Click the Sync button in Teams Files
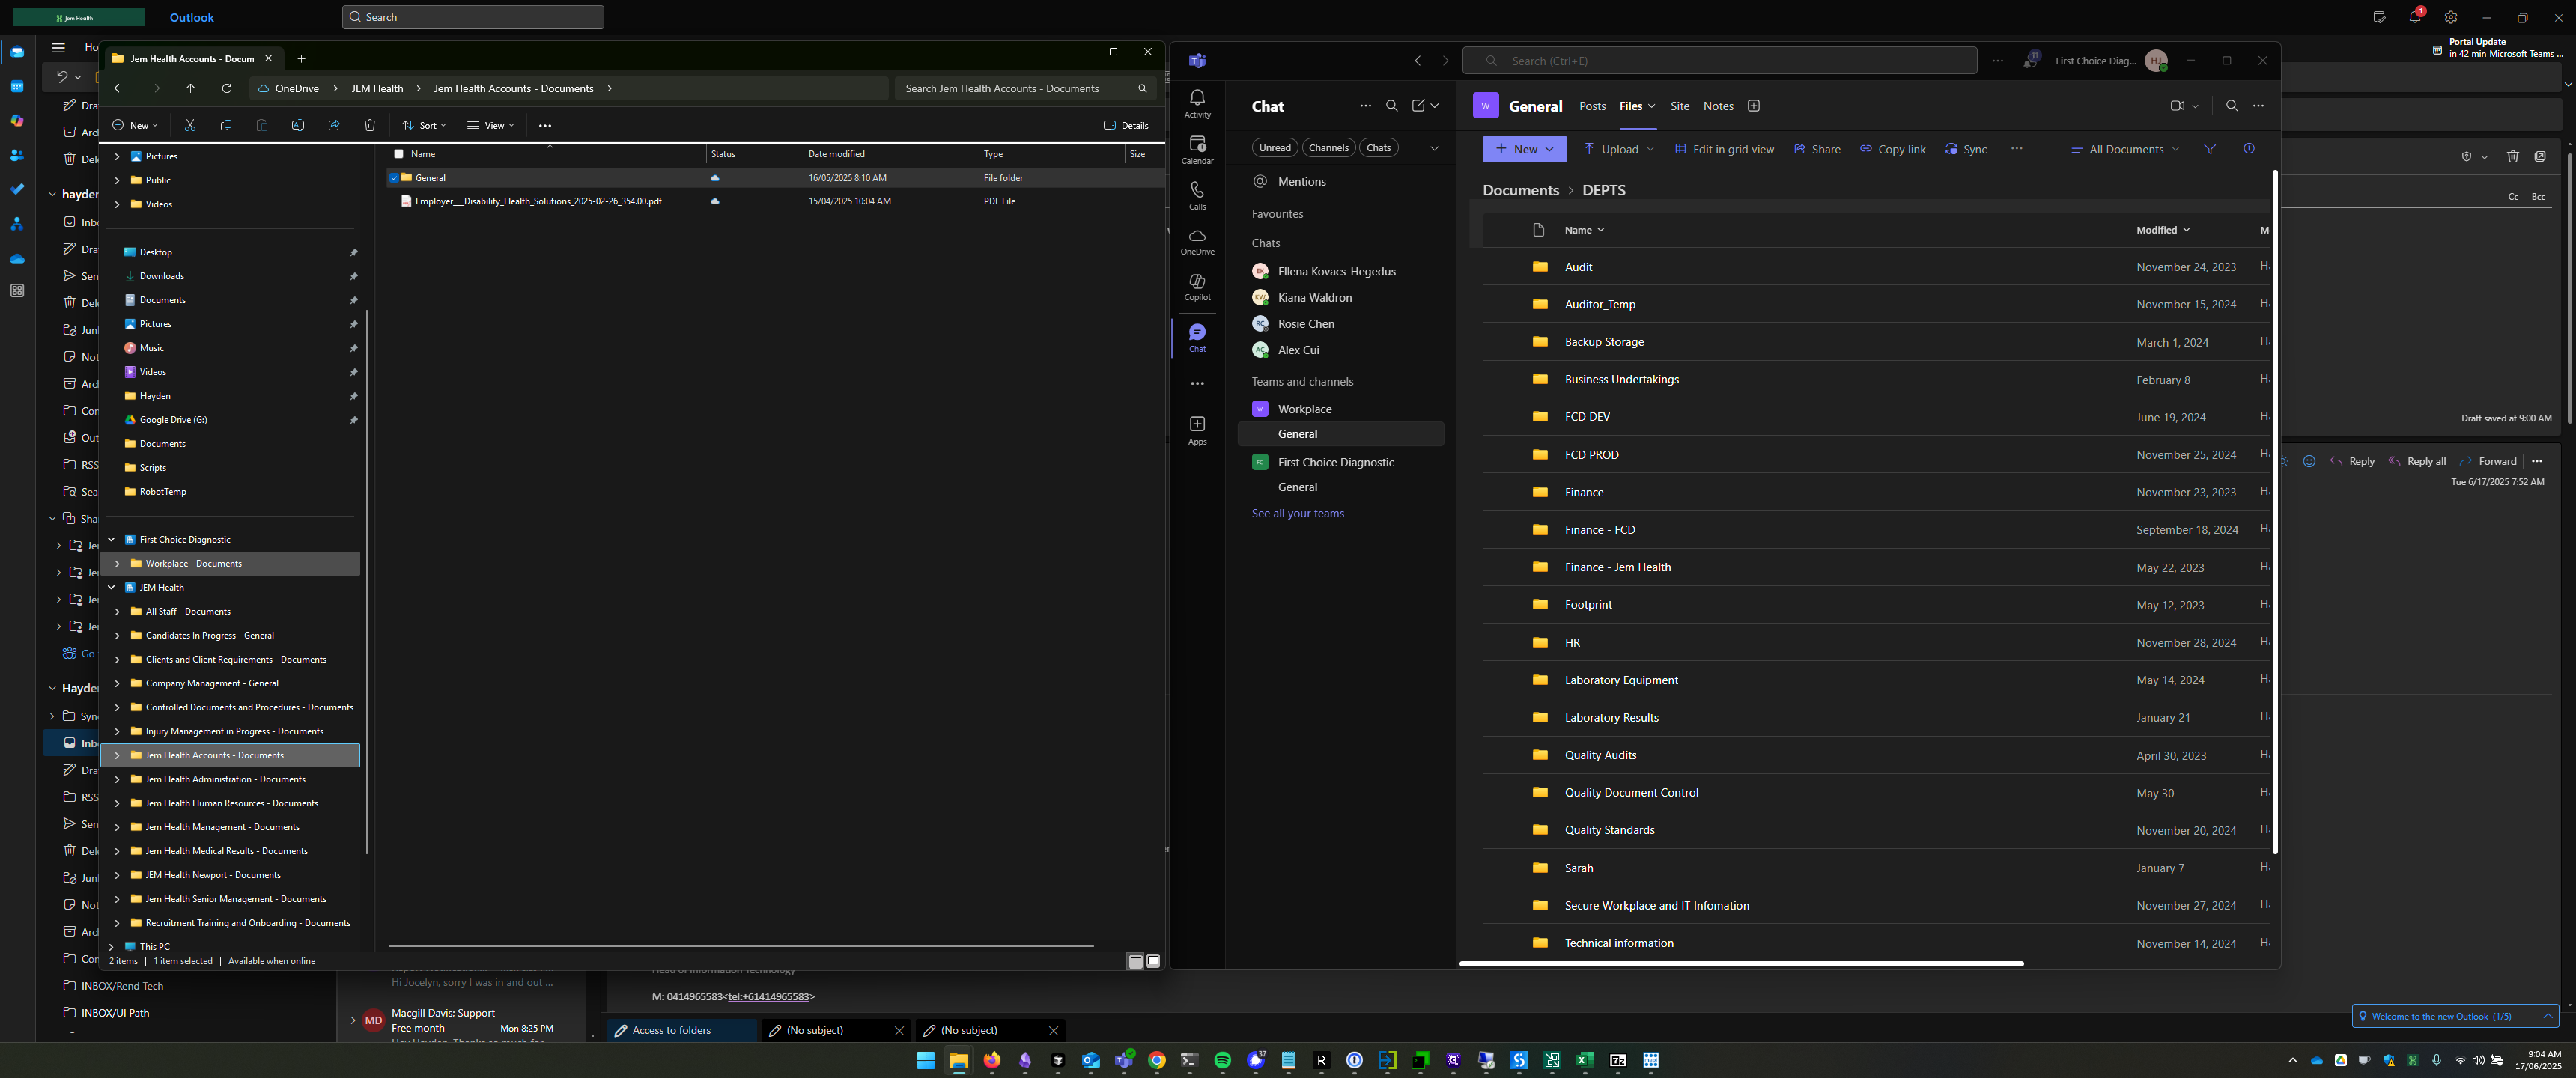The width and height of the screenshot is (2576, 1078). tap(1965, 149)
